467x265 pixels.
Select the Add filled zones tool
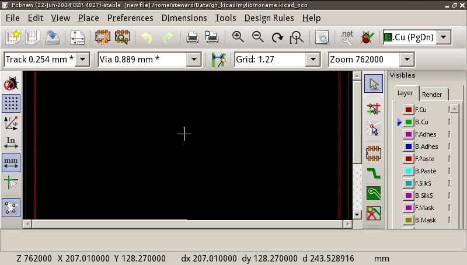(x=374, y=193)
